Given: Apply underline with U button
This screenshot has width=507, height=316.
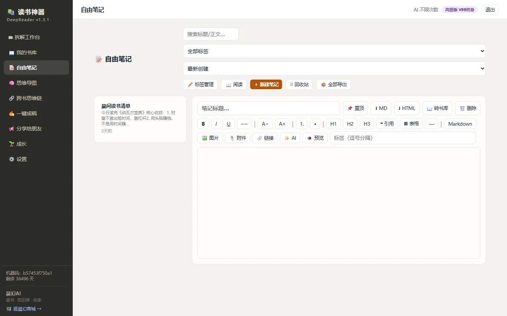Looking at the screenshot, I should pos(229,124).
